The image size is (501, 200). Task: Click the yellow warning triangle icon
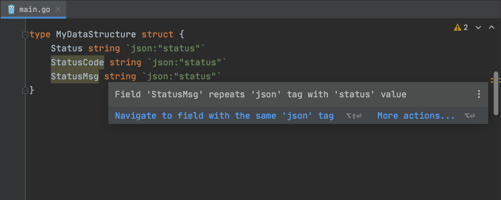(x=458, y=27)
